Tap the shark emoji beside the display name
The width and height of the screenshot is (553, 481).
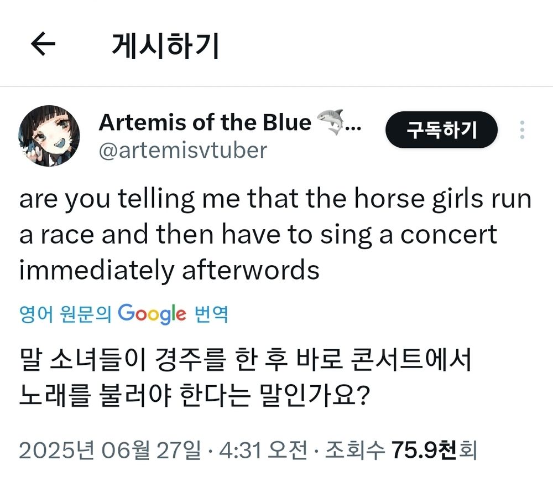click(331, 122)
